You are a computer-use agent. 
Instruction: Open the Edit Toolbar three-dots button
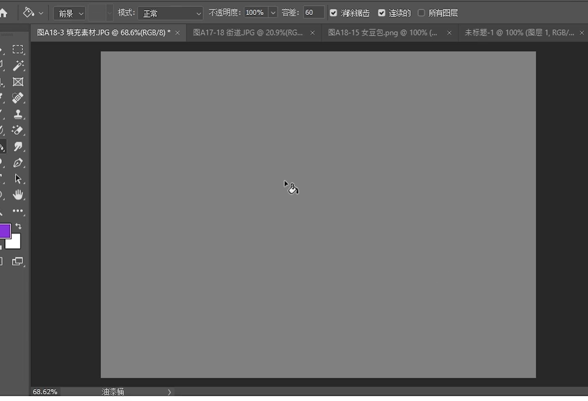(18, 211)
